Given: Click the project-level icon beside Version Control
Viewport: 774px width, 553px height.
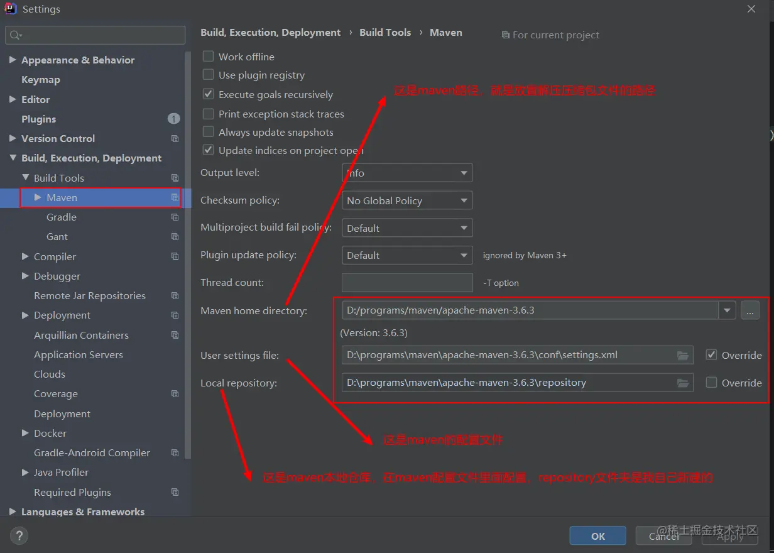Looking at the screenshot, I should point(175,139).
